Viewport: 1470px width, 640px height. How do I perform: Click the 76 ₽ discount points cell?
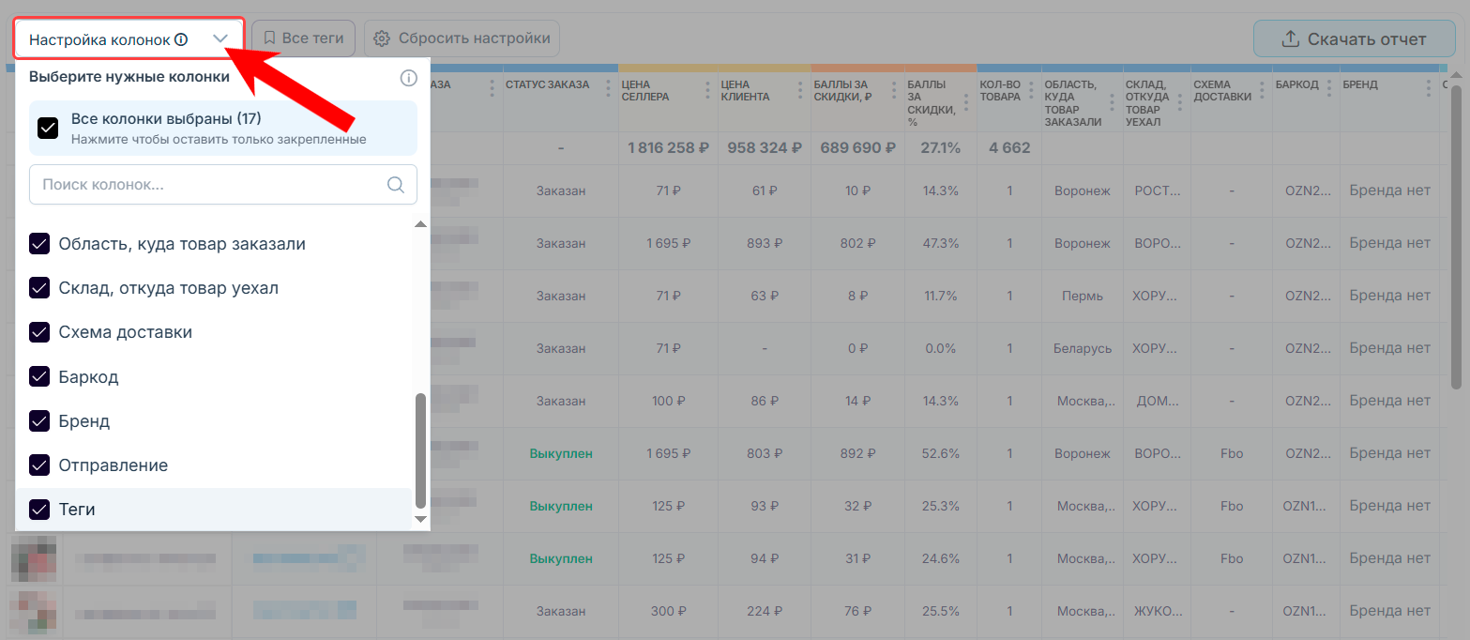[858, 611]
